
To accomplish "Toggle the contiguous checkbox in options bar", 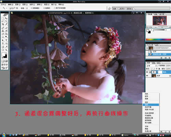I will (x=44, y=8).
